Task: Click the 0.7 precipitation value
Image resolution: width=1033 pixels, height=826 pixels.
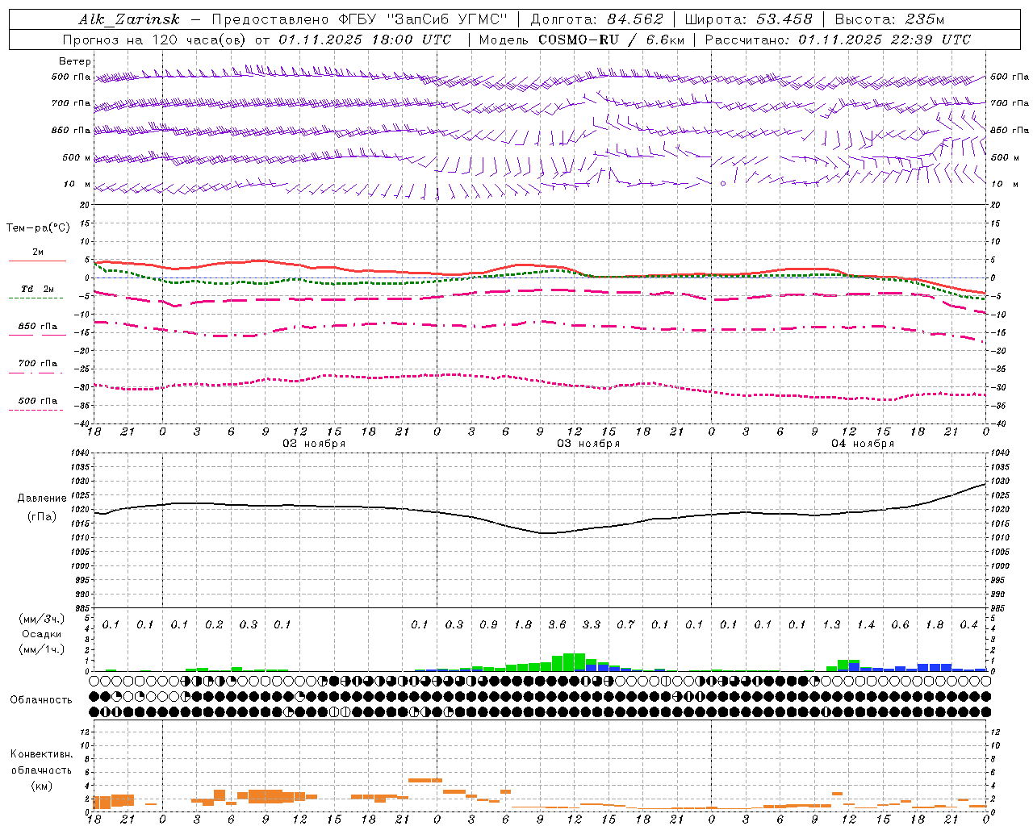Action: coord(625,624)
